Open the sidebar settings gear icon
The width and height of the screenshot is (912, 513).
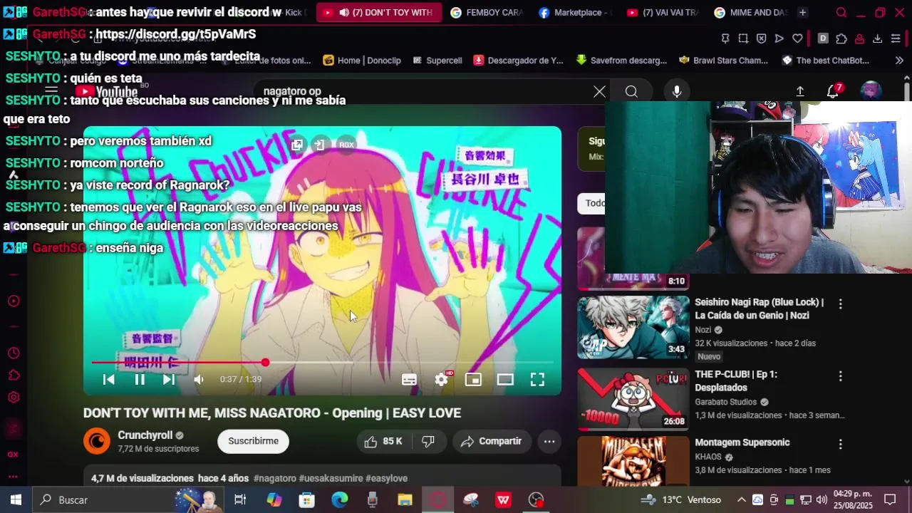pos(14,398)
